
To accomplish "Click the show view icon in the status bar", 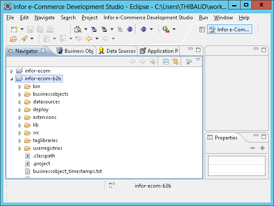I will click(x=111, y=185).
